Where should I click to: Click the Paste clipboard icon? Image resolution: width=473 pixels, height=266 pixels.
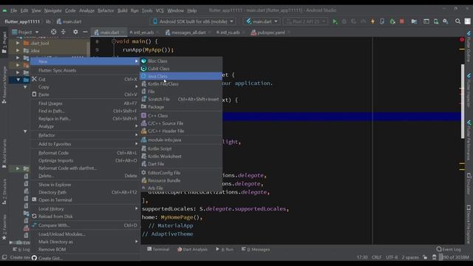pos(34,95)
